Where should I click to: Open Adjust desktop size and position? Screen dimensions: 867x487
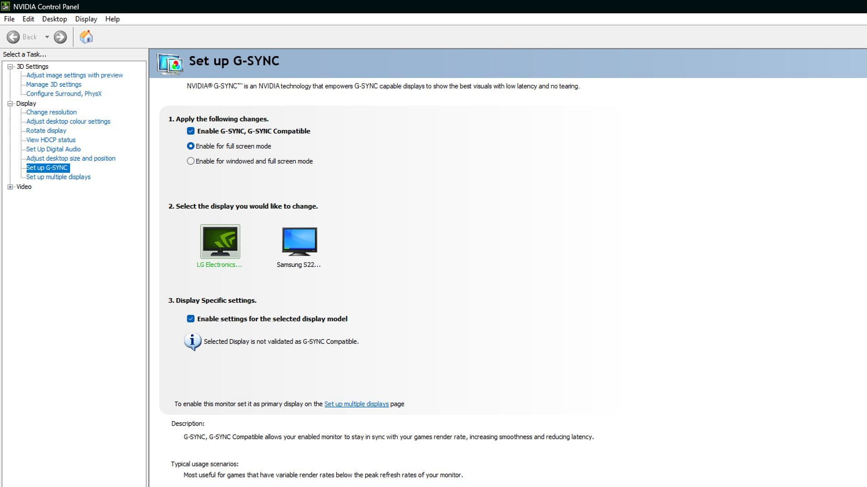[71, 158]
